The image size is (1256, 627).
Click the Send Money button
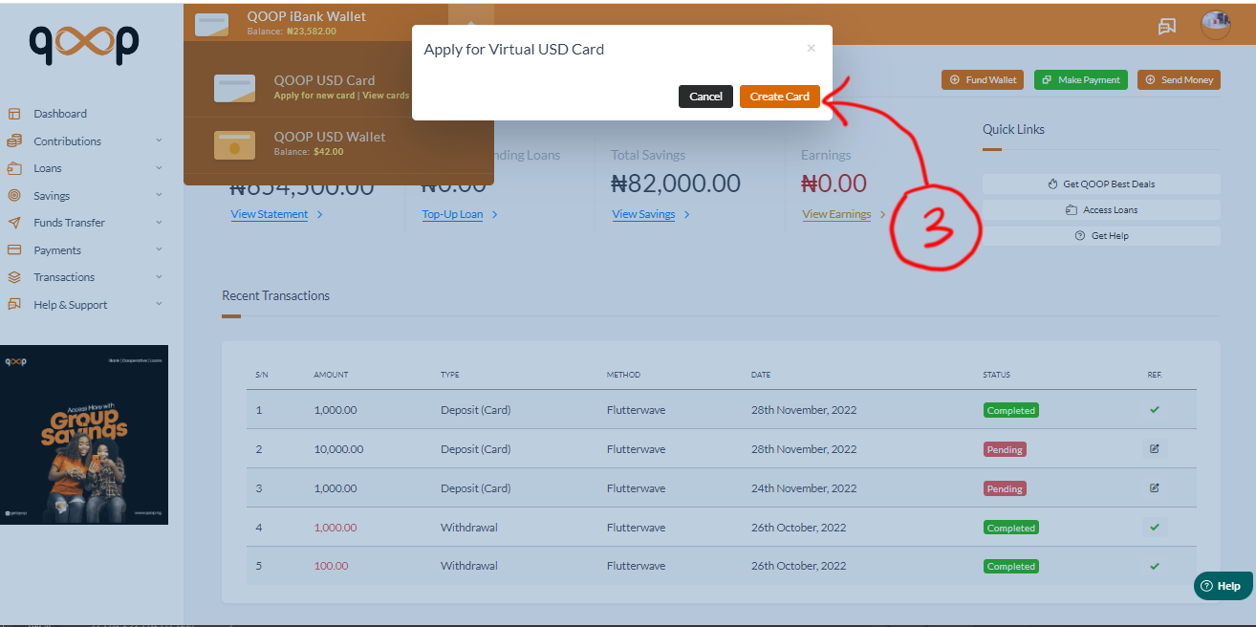click(x=1179, y=79)
